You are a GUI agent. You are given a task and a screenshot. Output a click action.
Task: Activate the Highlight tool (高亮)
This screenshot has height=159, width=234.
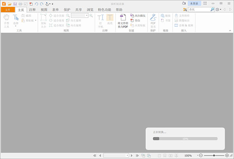click(110, 20)
